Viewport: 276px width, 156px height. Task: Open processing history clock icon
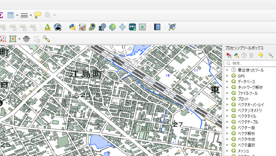[x=244, y=55]
